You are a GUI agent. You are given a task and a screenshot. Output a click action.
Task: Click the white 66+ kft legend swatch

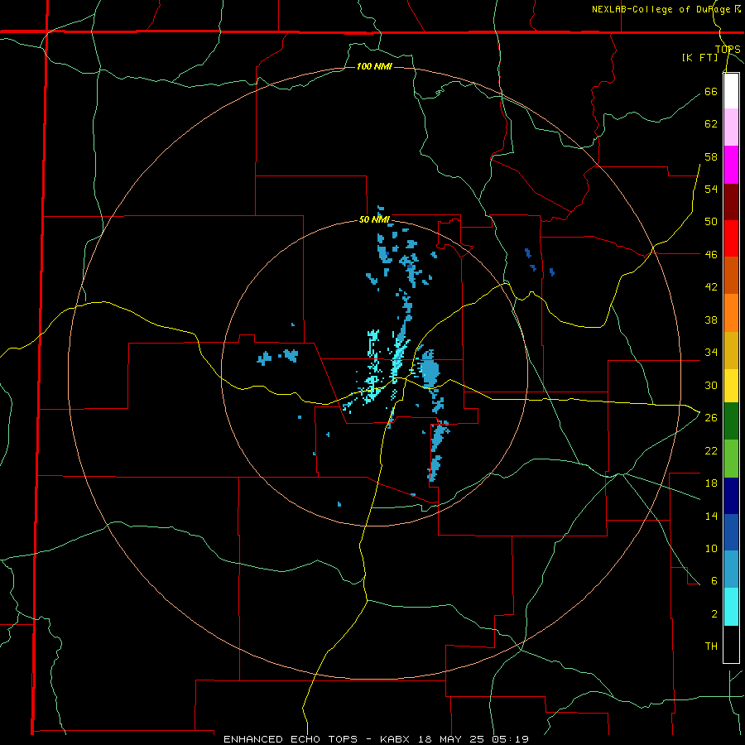731,91
